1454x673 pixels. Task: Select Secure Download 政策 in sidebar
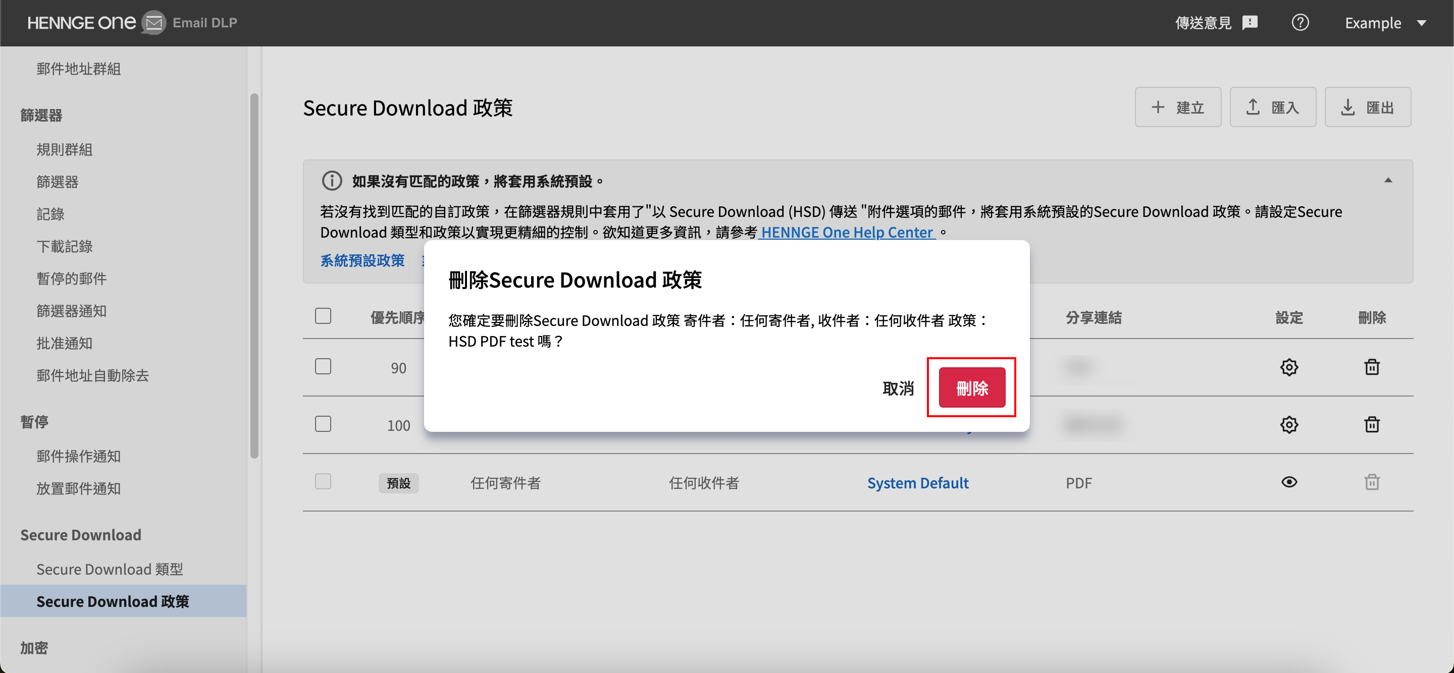[x=123, y=601]
